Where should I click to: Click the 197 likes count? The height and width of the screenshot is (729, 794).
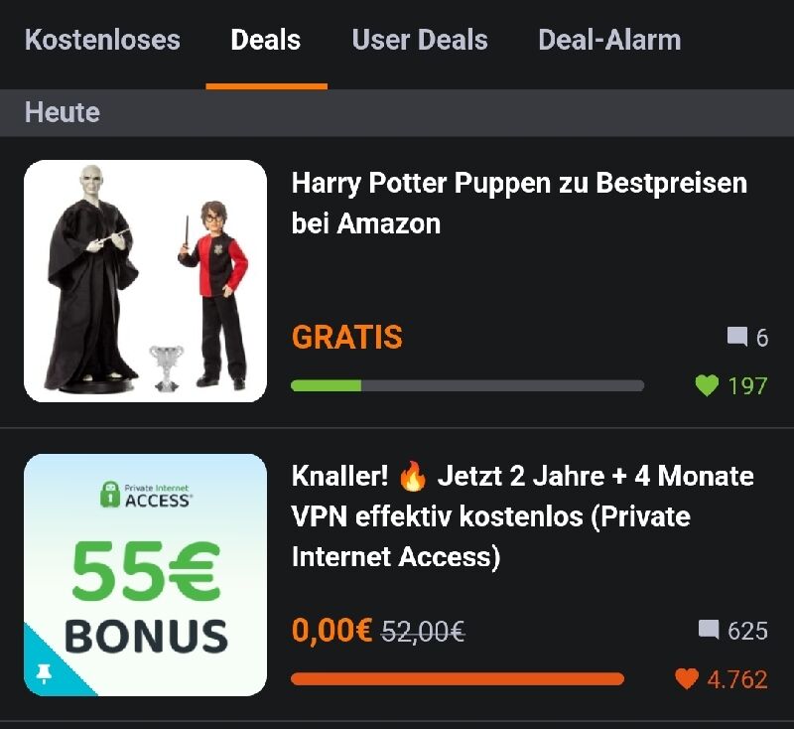point(747,386)
